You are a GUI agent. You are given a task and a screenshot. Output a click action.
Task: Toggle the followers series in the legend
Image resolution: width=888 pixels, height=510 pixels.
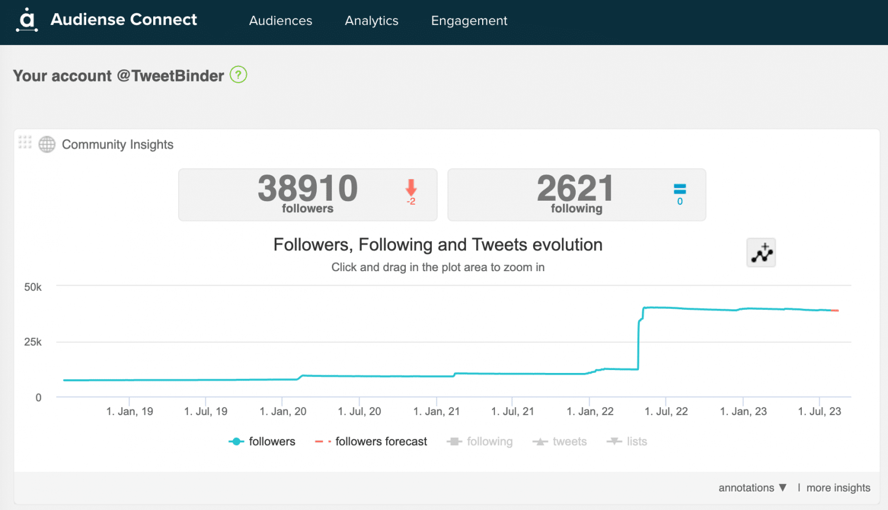click(272, 441)
